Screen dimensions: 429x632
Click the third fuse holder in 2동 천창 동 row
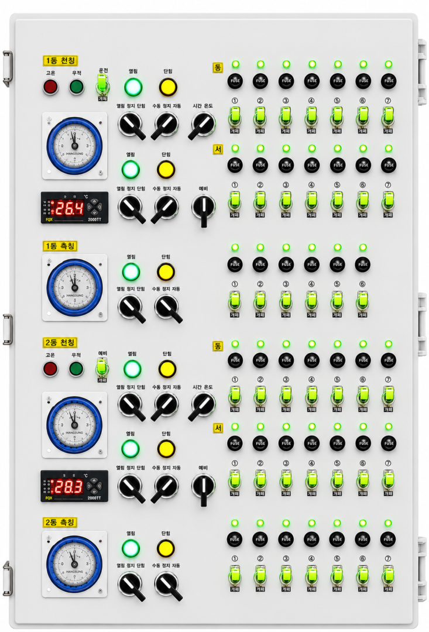pyautogui.click(x=286, y=360)
